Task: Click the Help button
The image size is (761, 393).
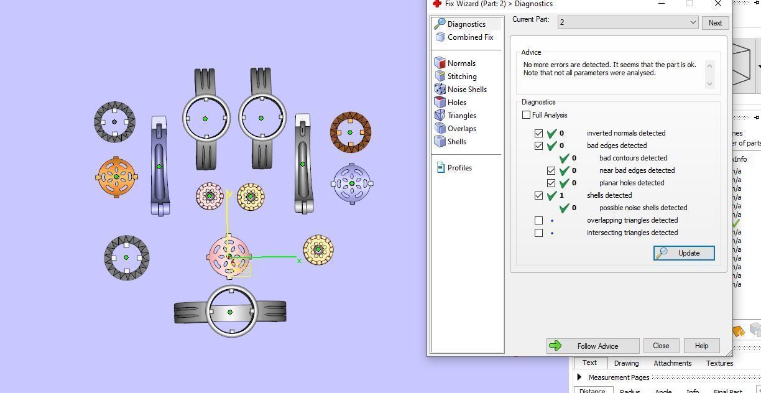Action: pyautogui.click(x=701, y=346)
